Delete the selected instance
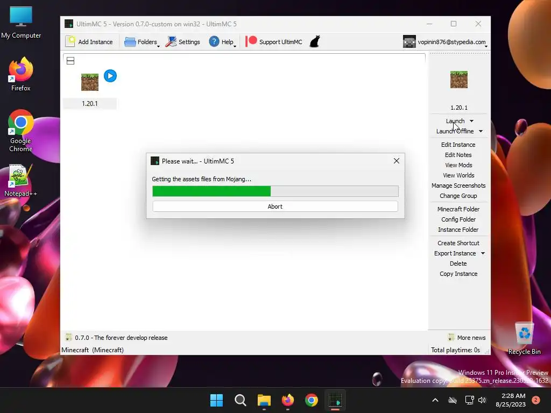551x413 pixels. tap(458, 264)
